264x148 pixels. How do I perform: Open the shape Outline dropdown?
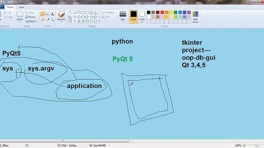tap(108, 12)
